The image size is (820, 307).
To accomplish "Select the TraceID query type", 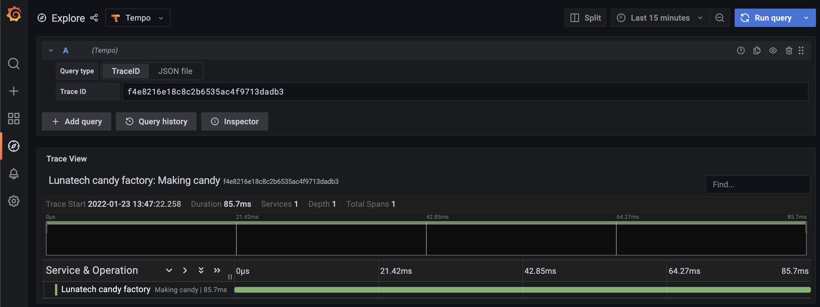I will click(x=125, y=71).
